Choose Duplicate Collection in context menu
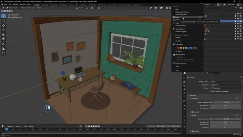 coord(188,12)
